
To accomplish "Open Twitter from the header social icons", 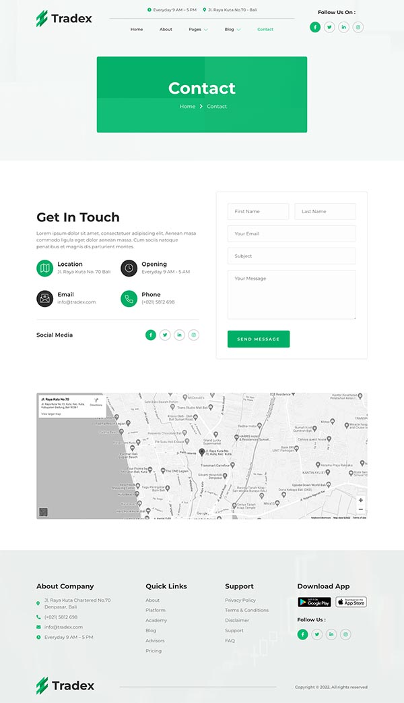I will pyautogui.click(x=329, y=28).
